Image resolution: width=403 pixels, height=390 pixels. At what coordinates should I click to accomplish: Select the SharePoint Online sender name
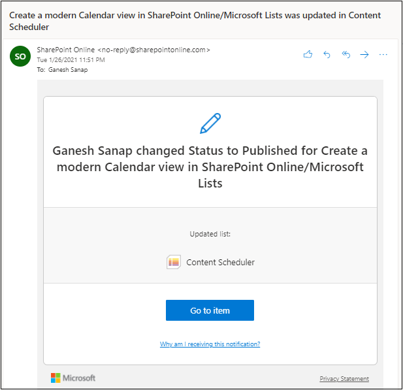[66, 50]
